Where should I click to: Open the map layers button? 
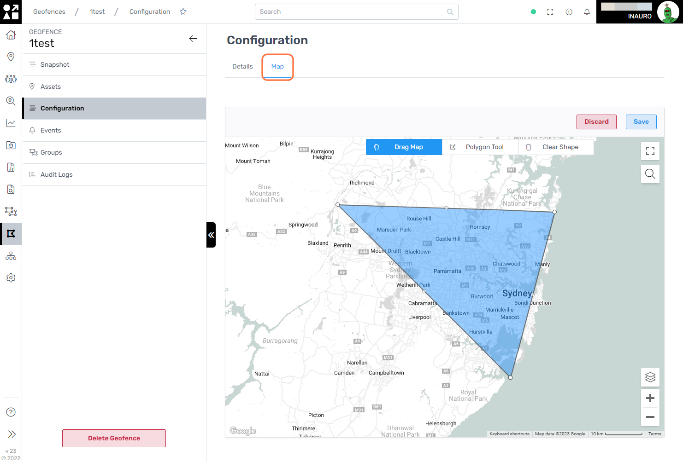point(650,377)
